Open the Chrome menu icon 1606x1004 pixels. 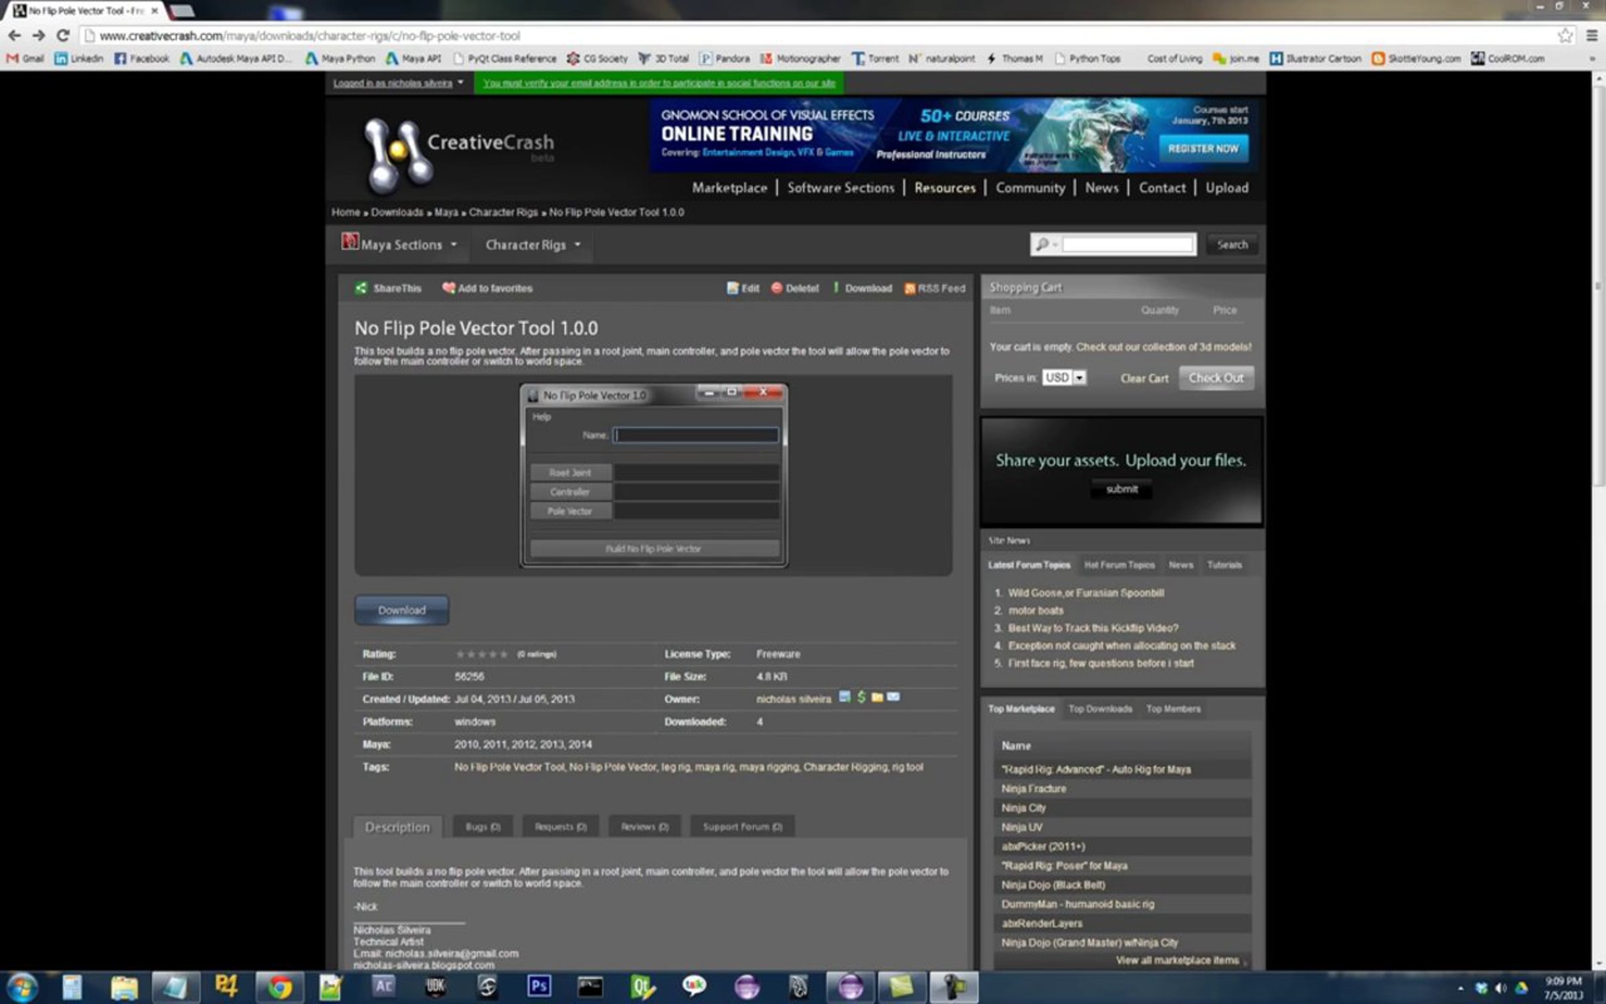coord(1592,35)
